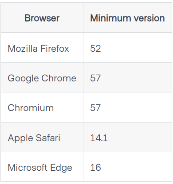
Task: Click the word Safari in table
Action: 48,138
